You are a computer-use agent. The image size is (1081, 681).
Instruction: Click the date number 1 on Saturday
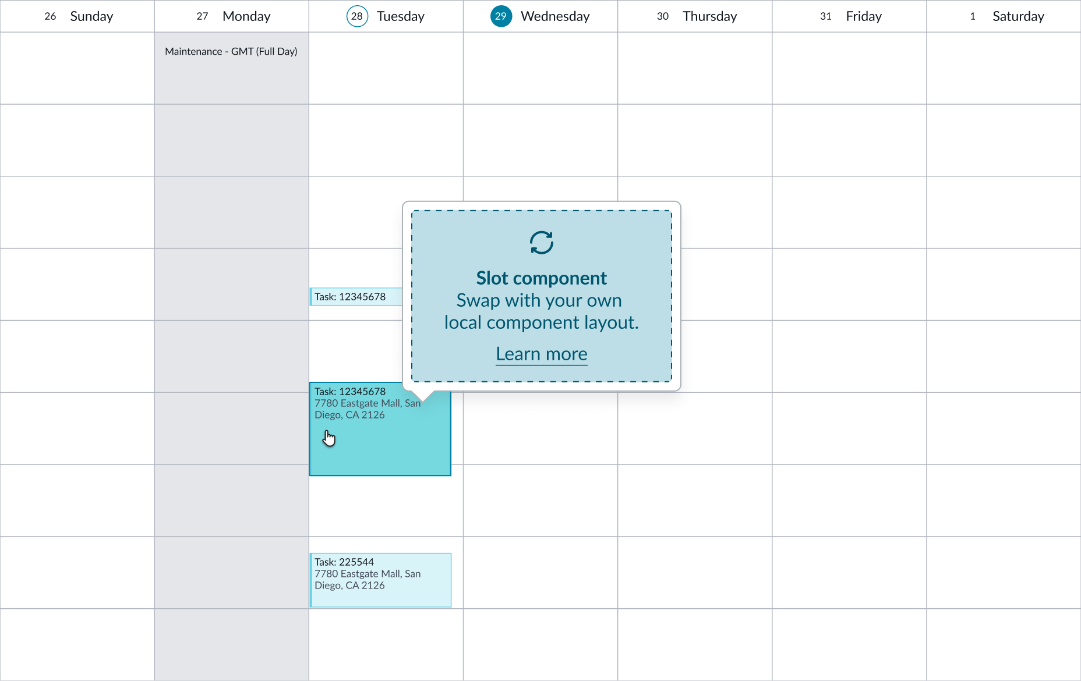972,16
